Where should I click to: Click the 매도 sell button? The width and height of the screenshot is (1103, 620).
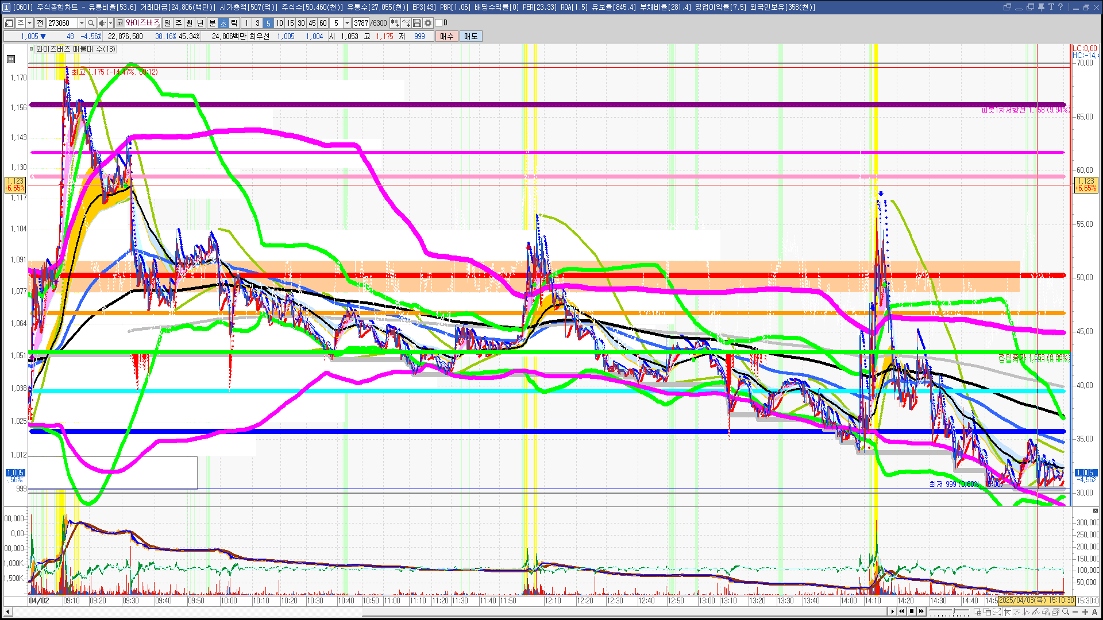click(x=471, y=36)
